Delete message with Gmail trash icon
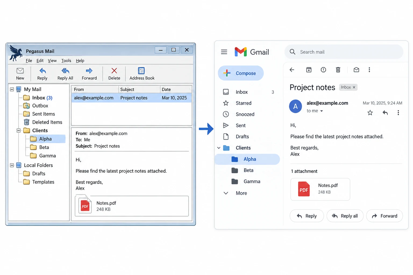 click(x=338, y=70)
